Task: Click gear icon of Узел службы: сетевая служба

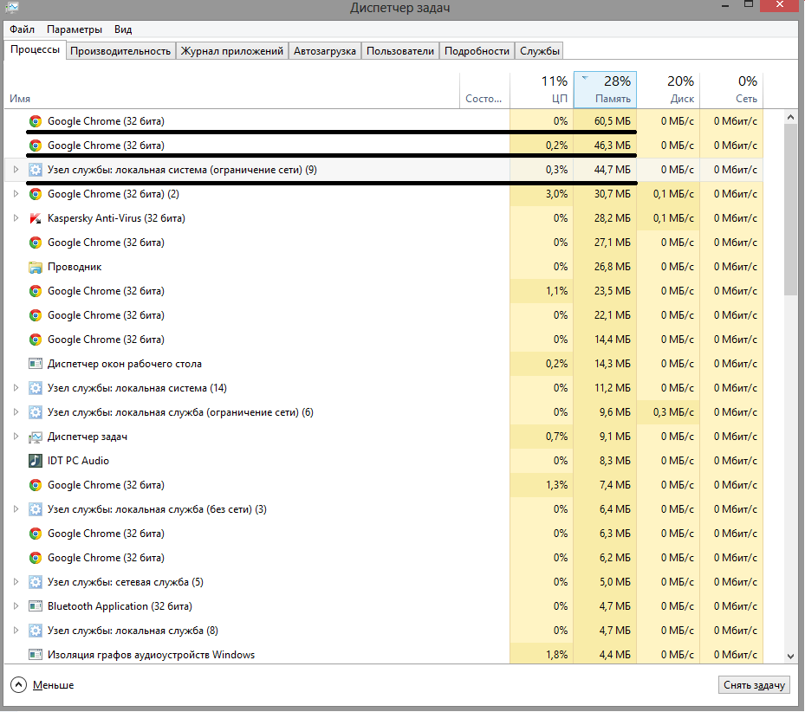Action: click(36, 582)
